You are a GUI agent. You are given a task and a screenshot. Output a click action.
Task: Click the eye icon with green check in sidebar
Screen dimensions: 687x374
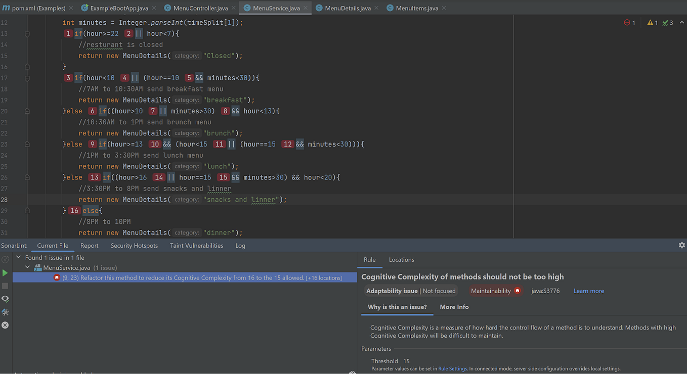pyautogui.click(x=6, y=299)
